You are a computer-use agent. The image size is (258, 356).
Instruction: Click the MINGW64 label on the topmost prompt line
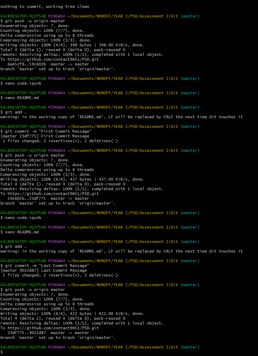point(56,16)
